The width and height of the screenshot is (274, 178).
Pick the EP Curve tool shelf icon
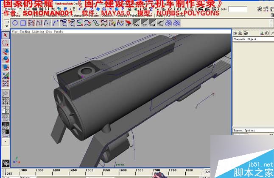[39, 23]
